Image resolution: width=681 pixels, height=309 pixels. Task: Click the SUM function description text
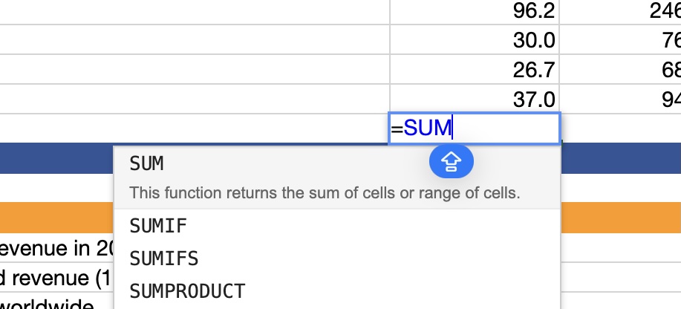(325, 192)
